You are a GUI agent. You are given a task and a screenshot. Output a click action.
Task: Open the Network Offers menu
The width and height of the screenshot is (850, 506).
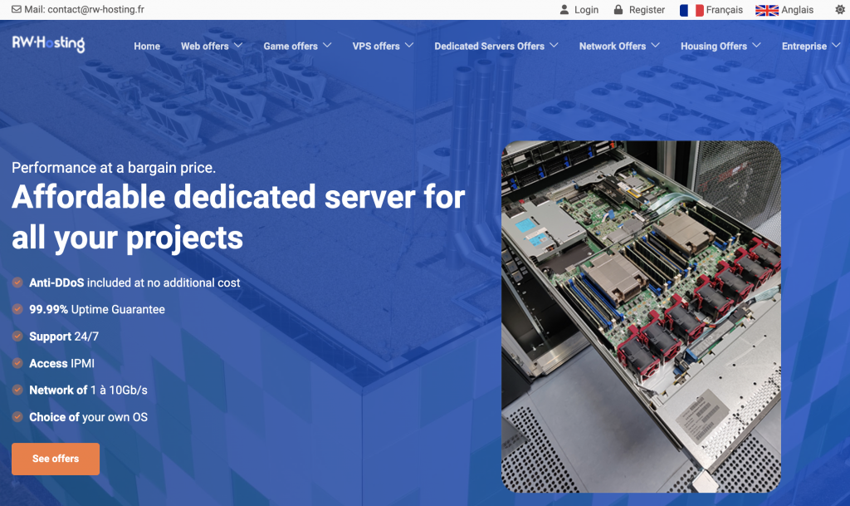click(612, 46)
